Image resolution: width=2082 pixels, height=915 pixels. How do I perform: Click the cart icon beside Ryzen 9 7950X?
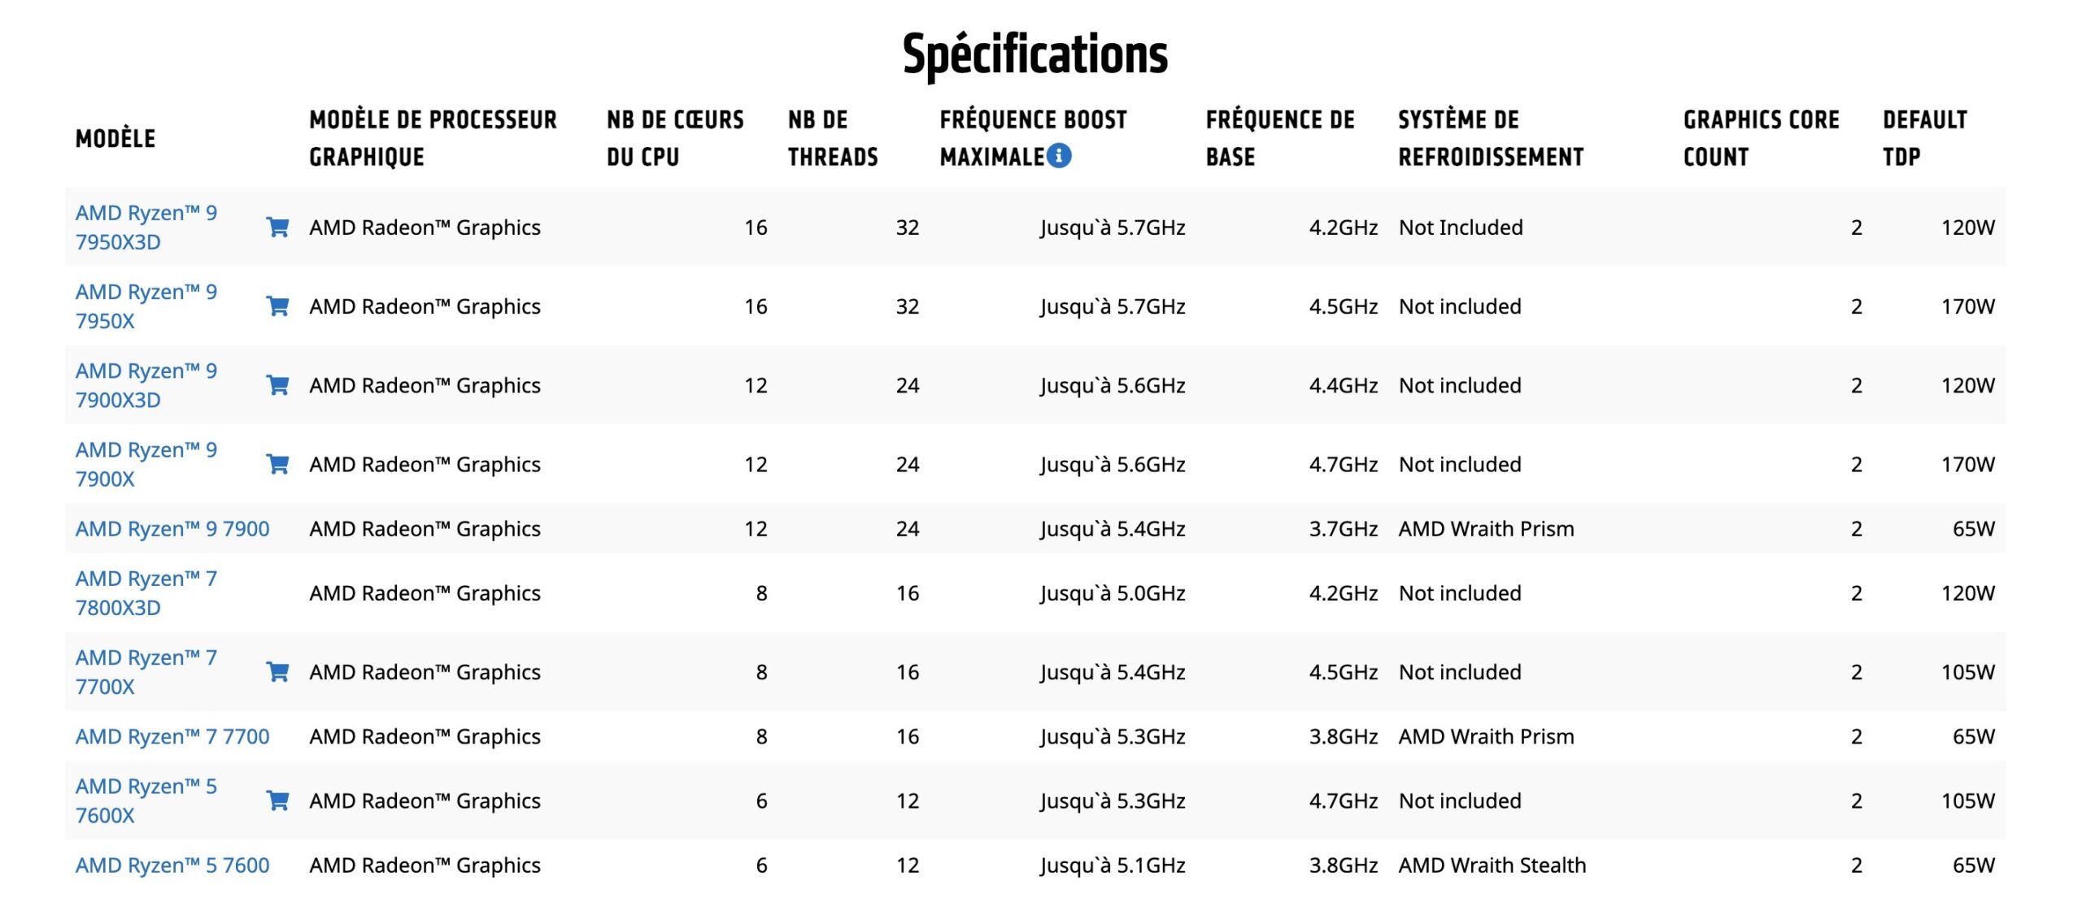tap(277, 306)
